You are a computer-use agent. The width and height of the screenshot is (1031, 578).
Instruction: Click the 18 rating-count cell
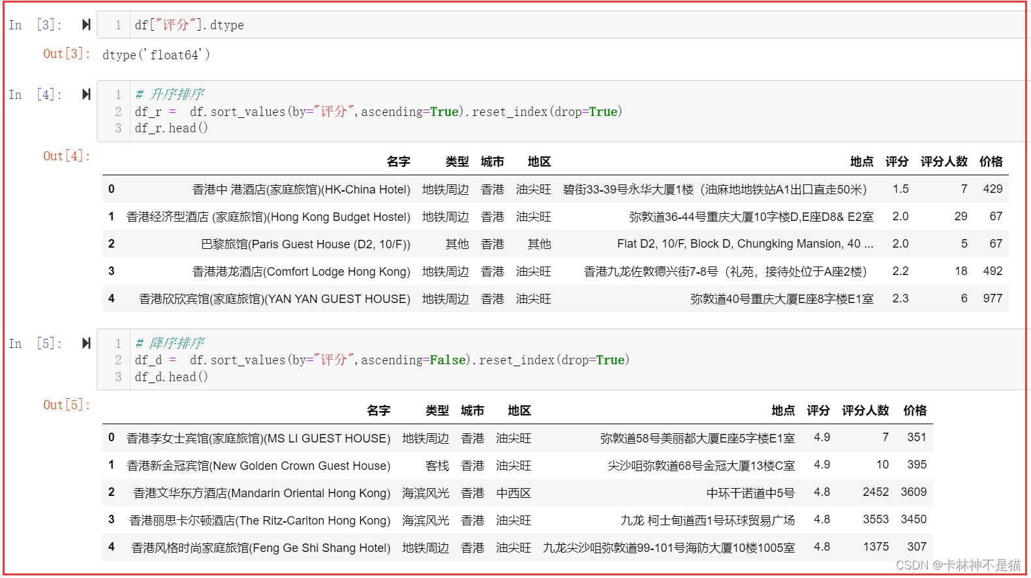click(x=961, y=271)
